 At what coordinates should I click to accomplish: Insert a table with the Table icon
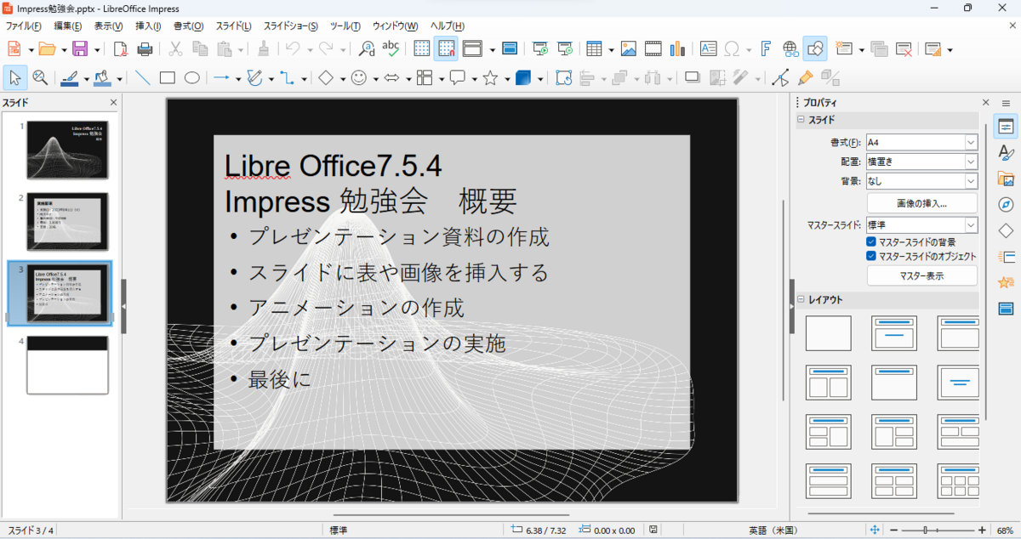coord(594,48)
